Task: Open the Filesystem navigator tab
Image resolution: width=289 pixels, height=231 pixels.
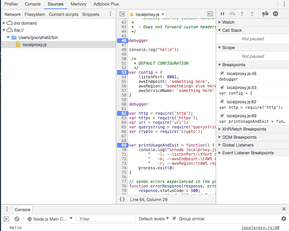Action: click(x=35, y=14)
